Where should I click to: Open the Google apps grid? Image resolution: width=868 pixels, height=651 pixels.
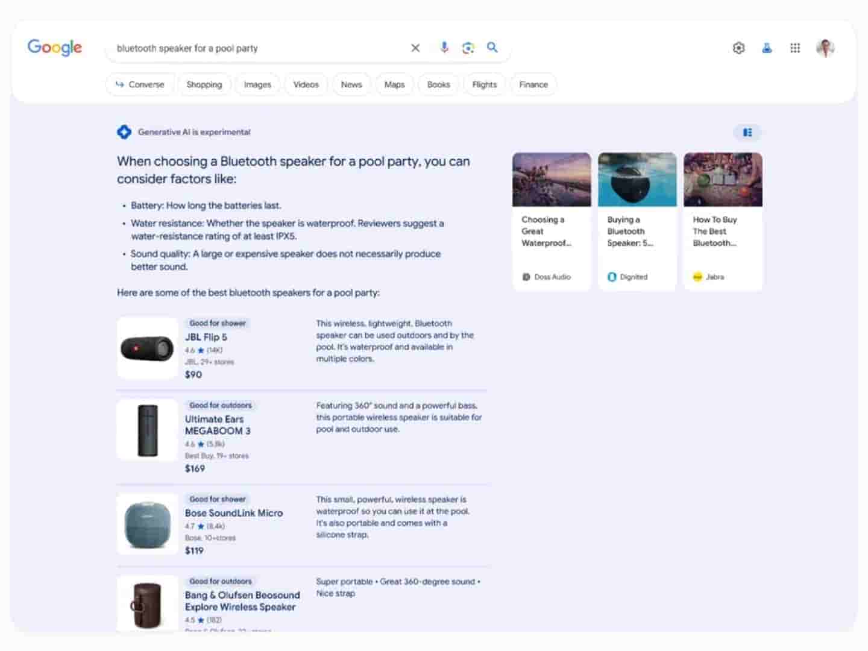tap(795, 48)
